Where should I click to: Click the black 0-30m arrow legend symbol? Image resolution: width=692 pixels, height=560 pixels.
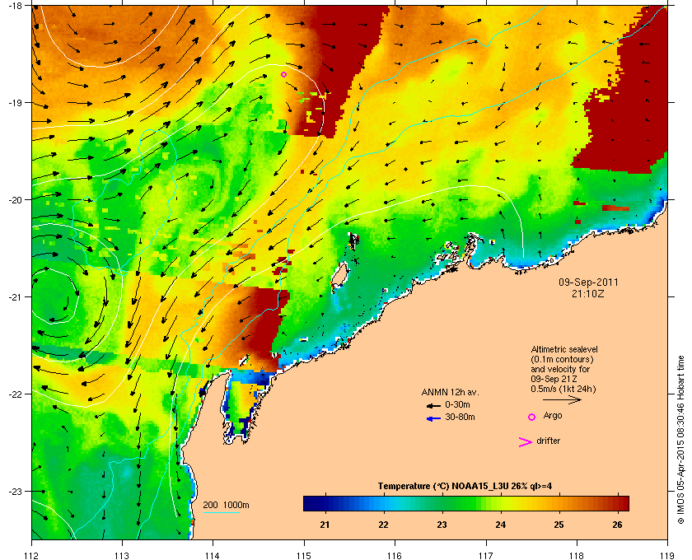tap(433, 405)
